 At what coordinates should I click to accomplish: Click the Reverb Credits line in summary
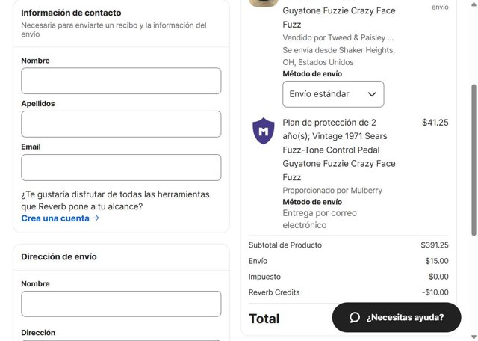[x=274, y=292]
